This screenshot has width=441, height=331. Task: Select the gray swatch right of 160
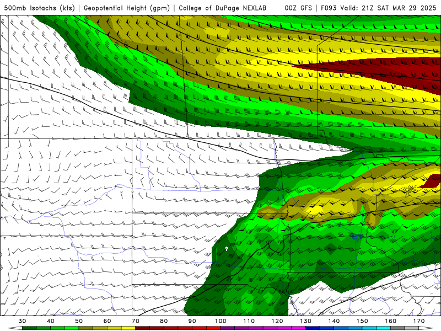[x=397, y=328]
